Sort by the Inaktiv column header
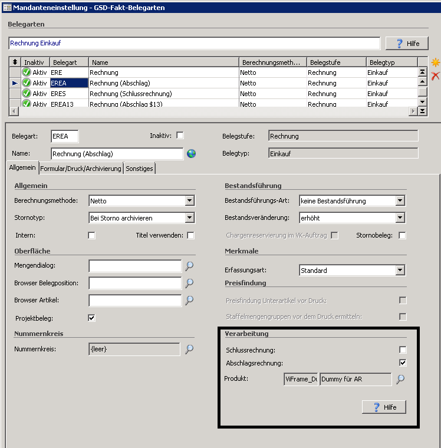Screen dimensions: 441x448 35,62
